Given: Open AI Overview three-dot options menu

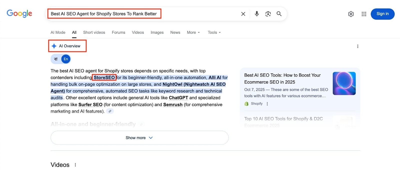Looking at the screenshot, I should point(358,46).
